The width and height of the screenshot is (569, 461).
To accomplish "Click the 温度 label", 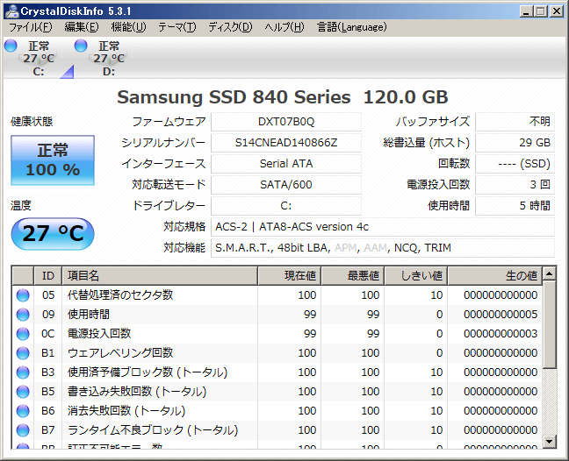I will pos(21,206).
